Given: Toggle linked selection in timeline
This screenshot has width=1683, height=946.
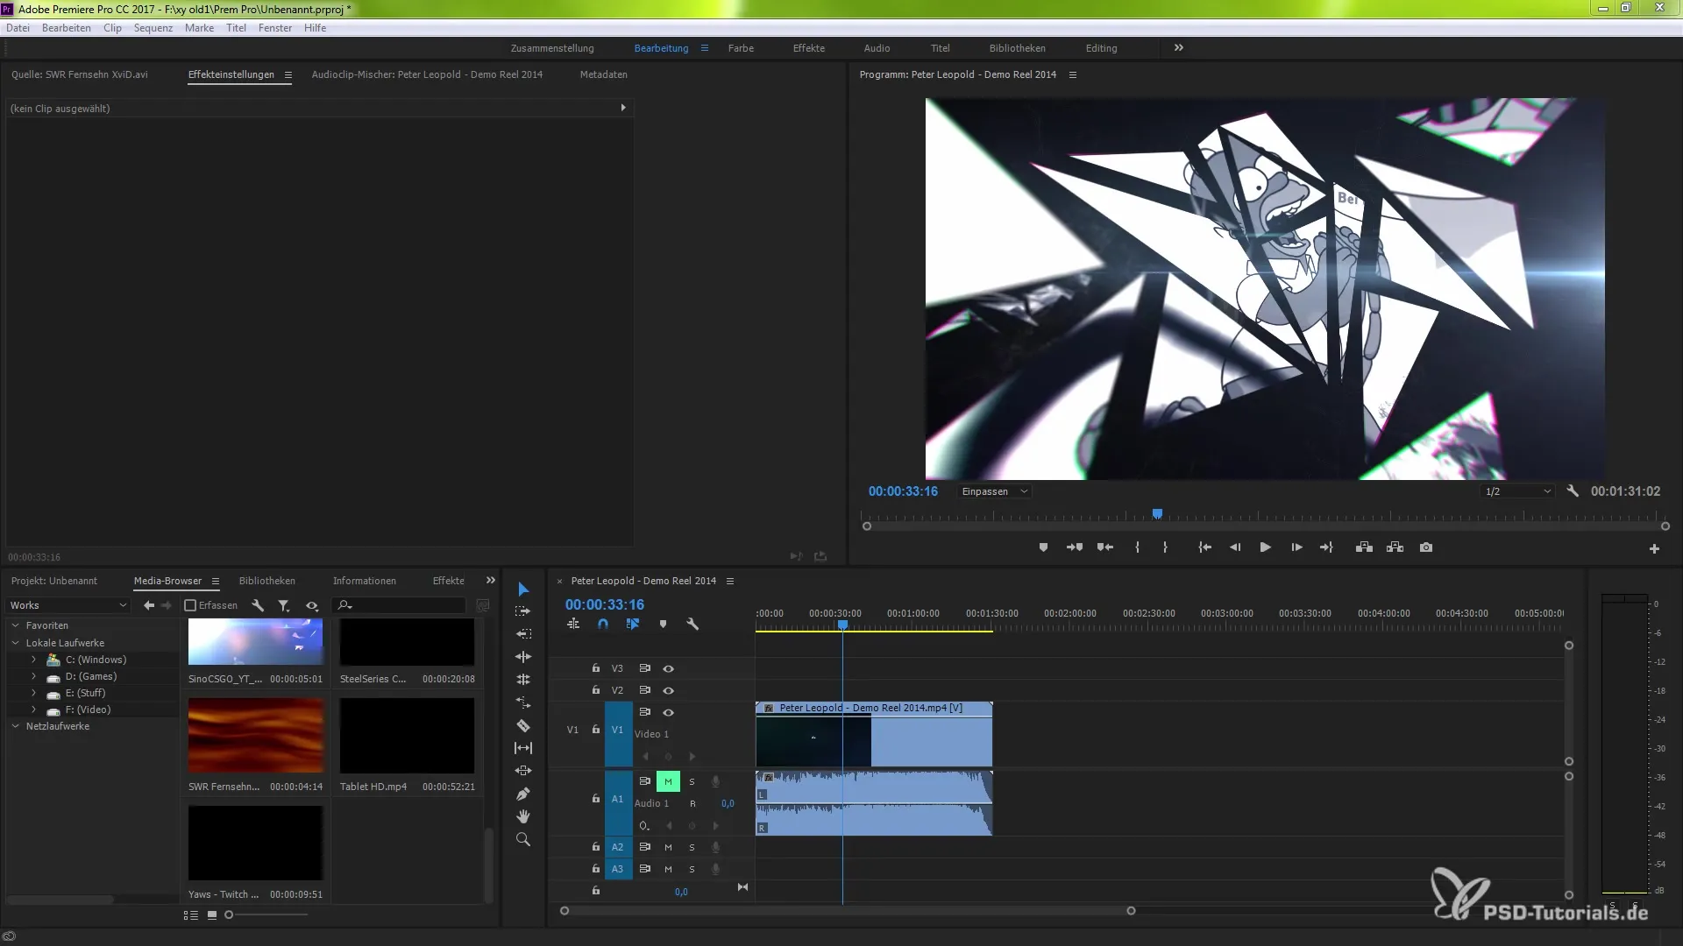Looking at the screenshot, I should 633,625.
